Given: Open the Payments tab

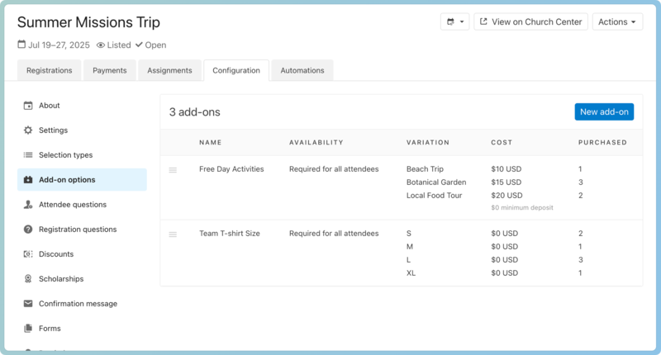Looking at the screenshot, I should tap(109, 71).
